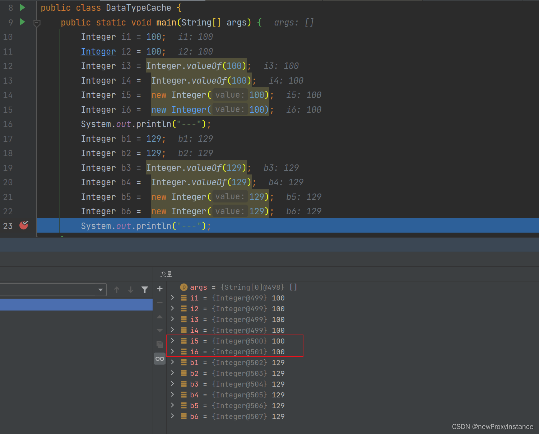Expand the b3 variable node
The height and width of the screenshot is (434, 539).
[173, 384]
